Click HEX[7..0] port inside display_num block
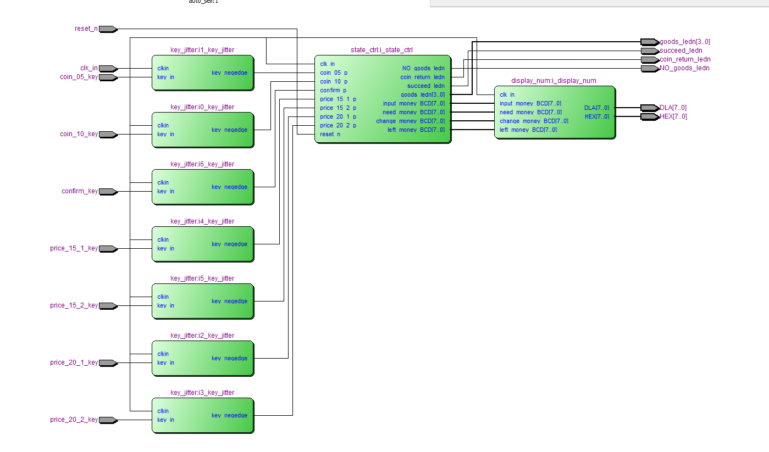 coord(596,116)
